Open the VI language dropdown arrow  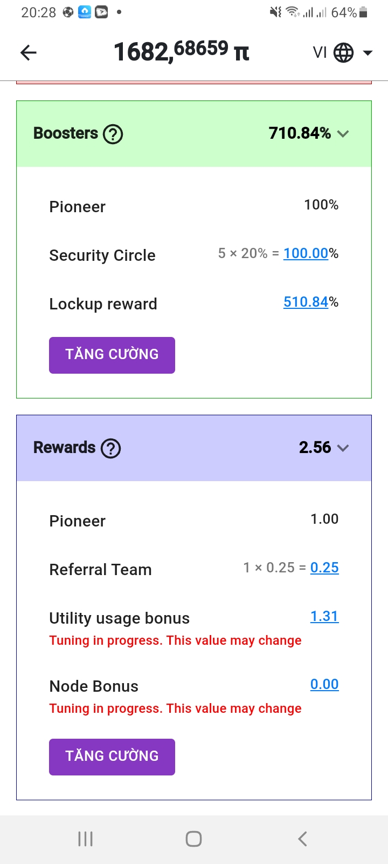(368, 53)
